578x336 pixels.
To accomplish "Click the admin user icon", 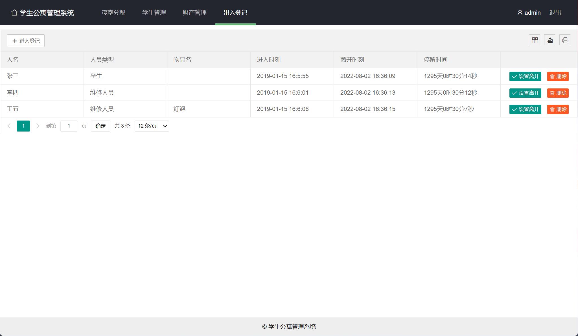I will pyautogui.click(x=520, y=13).
